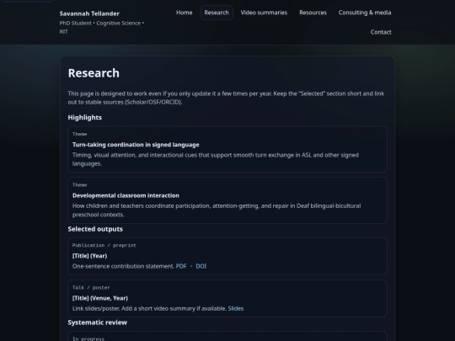Viewport: 455px width, 341px height.
Task: Click the Highlights section heading
Action: point(85,117)
